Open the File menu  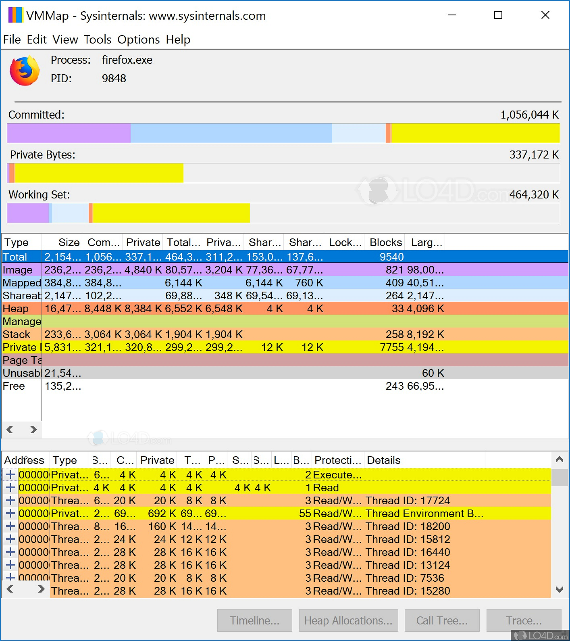[x=12, y=40]
